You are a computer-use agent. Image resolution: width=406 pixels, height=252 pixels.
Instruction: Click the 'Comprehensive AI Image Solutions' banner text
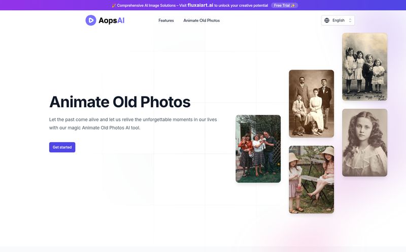coord(146,6)
